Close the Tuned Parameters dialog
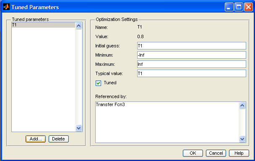This screenshot has height=161, width=255. (248, 7)
